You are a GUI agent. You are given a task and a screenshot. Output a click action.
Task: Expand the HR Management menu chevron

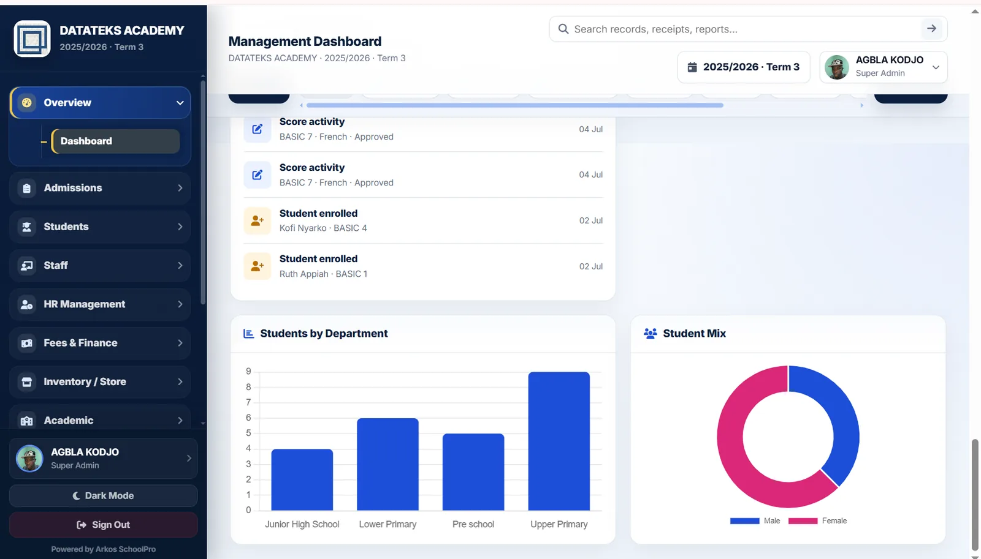click(180, 304)
